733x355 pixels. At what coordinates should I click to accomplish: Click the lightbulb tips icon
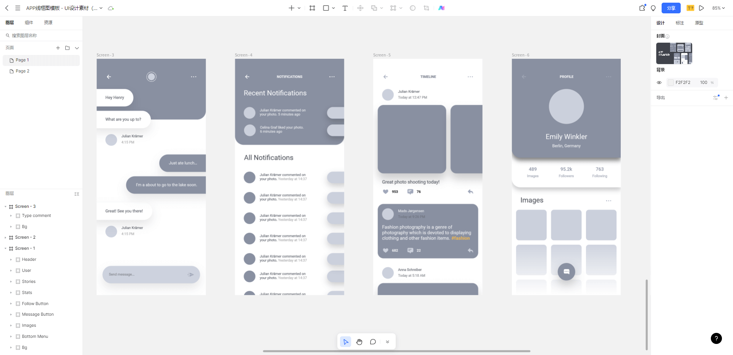653,8
